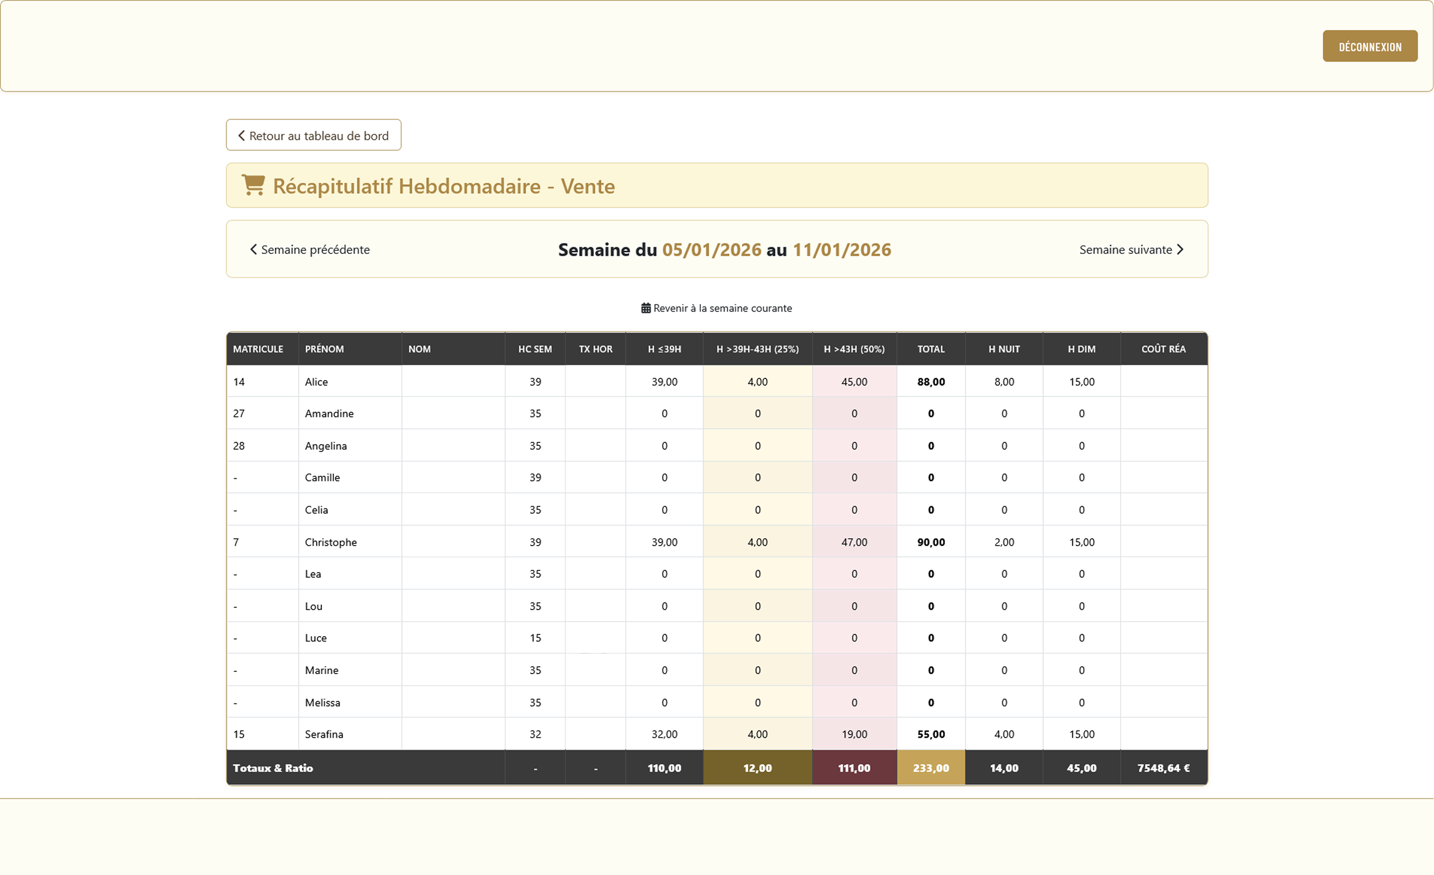Select the name Celia
This screenshot has width=1434, height=875.
pos(316,510)
